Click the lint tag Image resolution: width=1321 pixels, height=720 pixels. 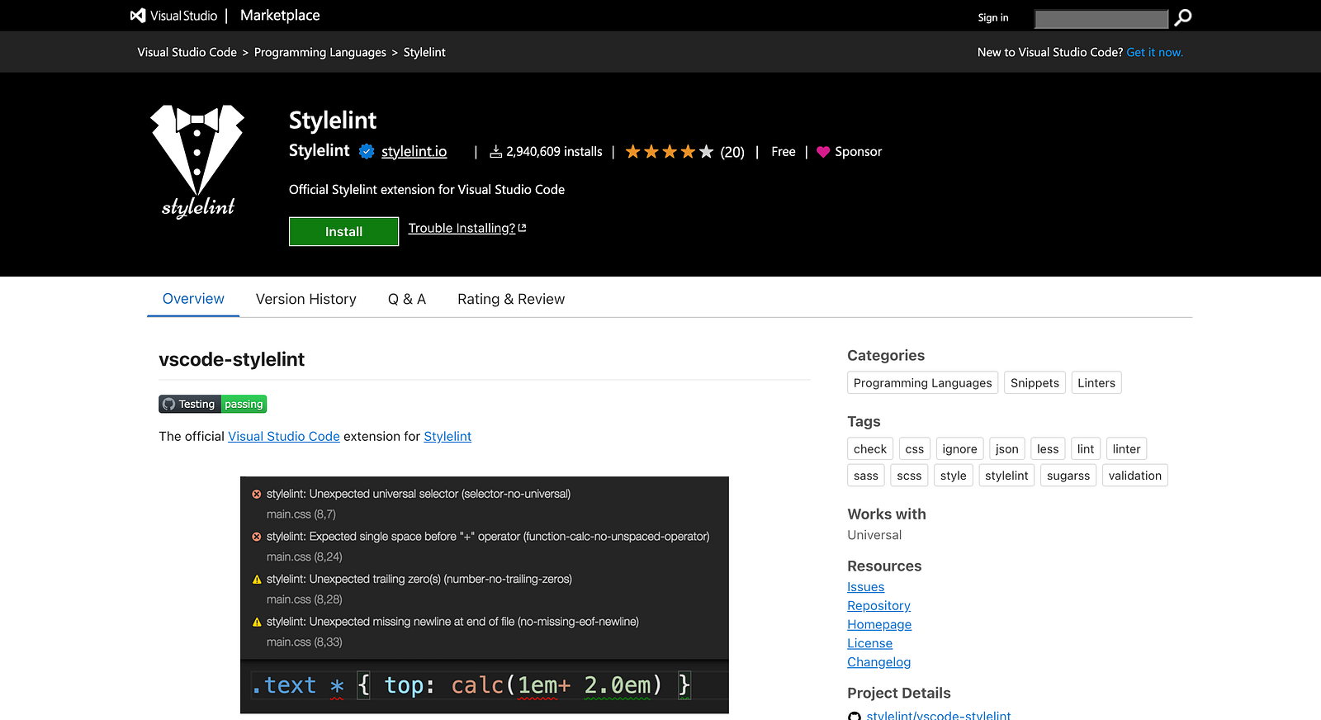point(1086,449)
